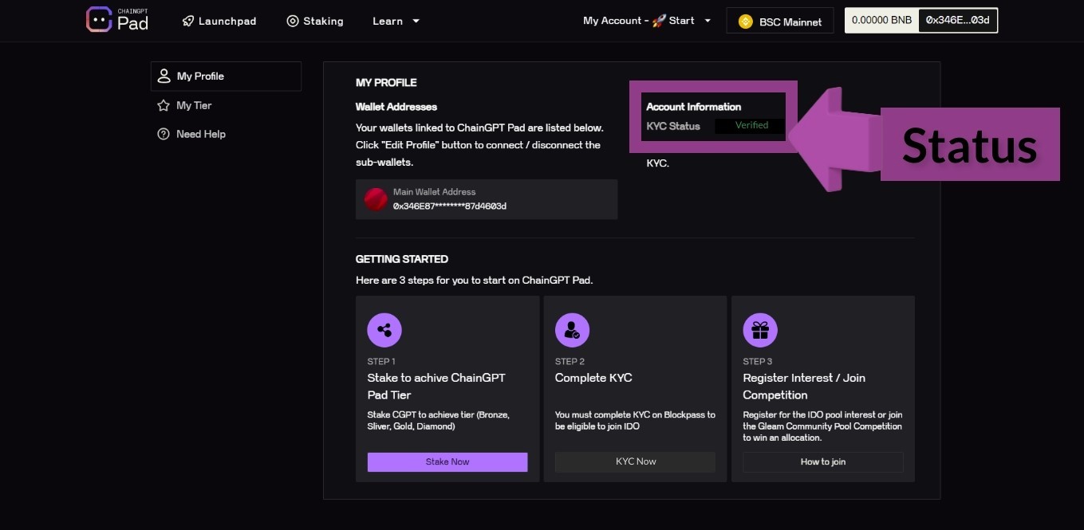Open the Need Help sidebar entry

point(200,134)
